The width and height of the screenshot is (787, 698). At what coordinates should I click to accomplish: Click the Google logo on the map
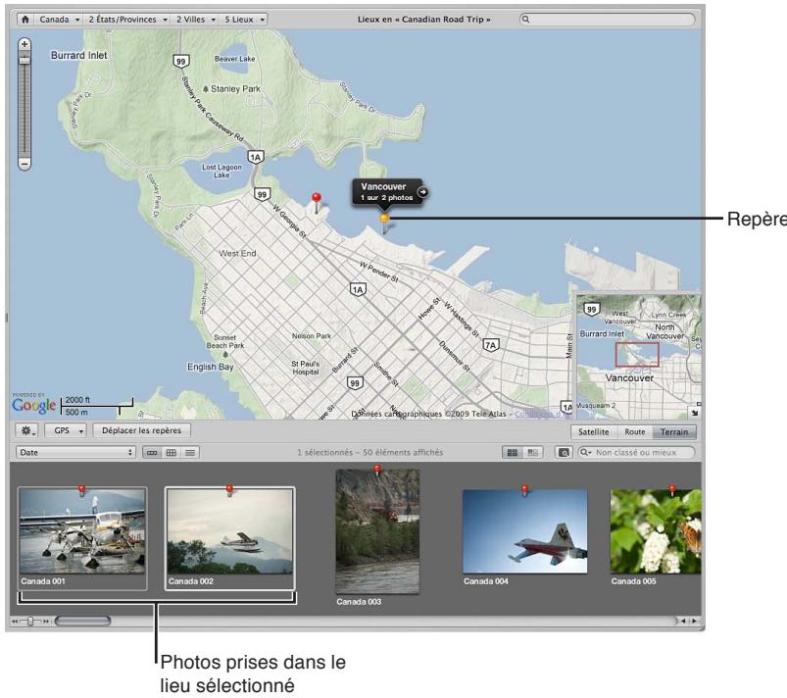pyautogui.click(x=33, y=405)
